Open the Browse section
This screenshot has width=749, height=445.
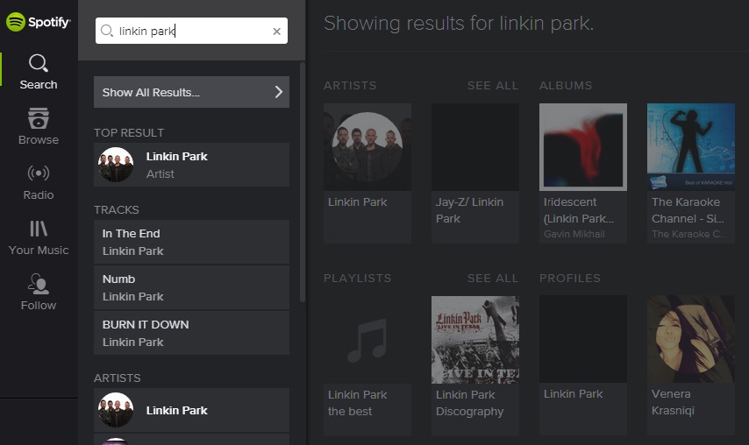39,126
